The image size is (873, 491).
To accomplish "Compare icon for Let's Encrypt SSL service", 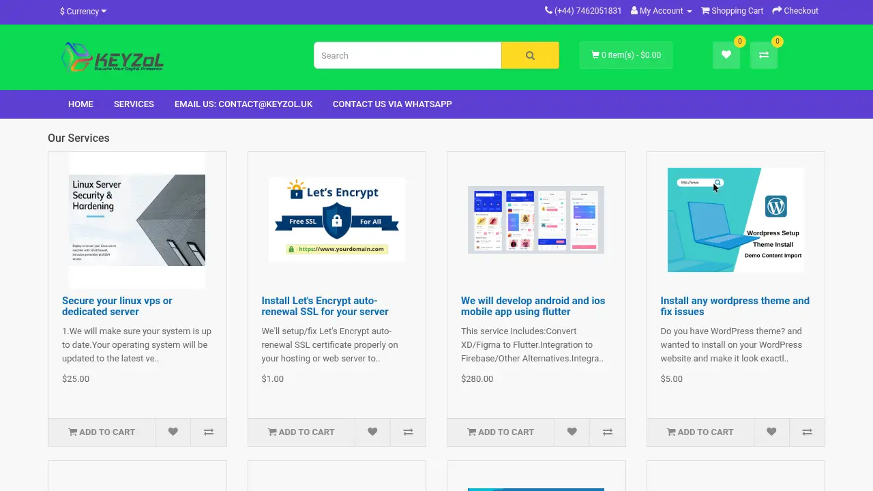I will pyautogui.click(x=408, y=432).
